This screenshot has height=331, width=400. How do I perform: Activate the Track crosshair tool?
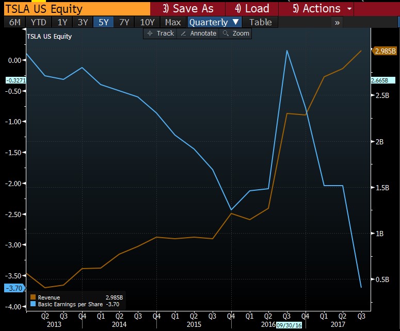[x=161, y=34]
